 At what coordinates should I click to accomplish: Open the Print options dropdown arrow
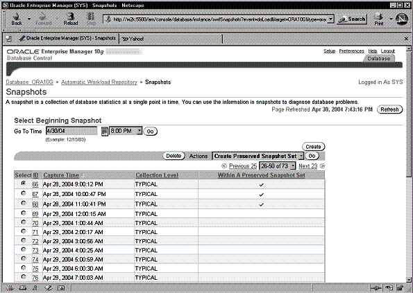391,19
